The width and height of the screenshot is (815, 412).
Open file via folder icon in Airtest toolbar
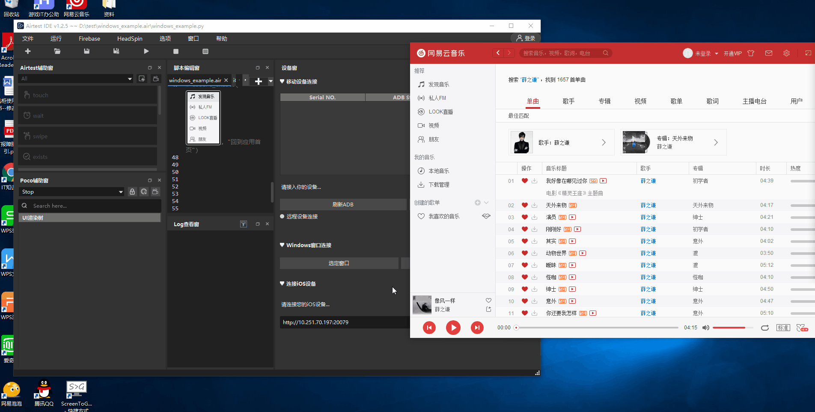[57, 51]
